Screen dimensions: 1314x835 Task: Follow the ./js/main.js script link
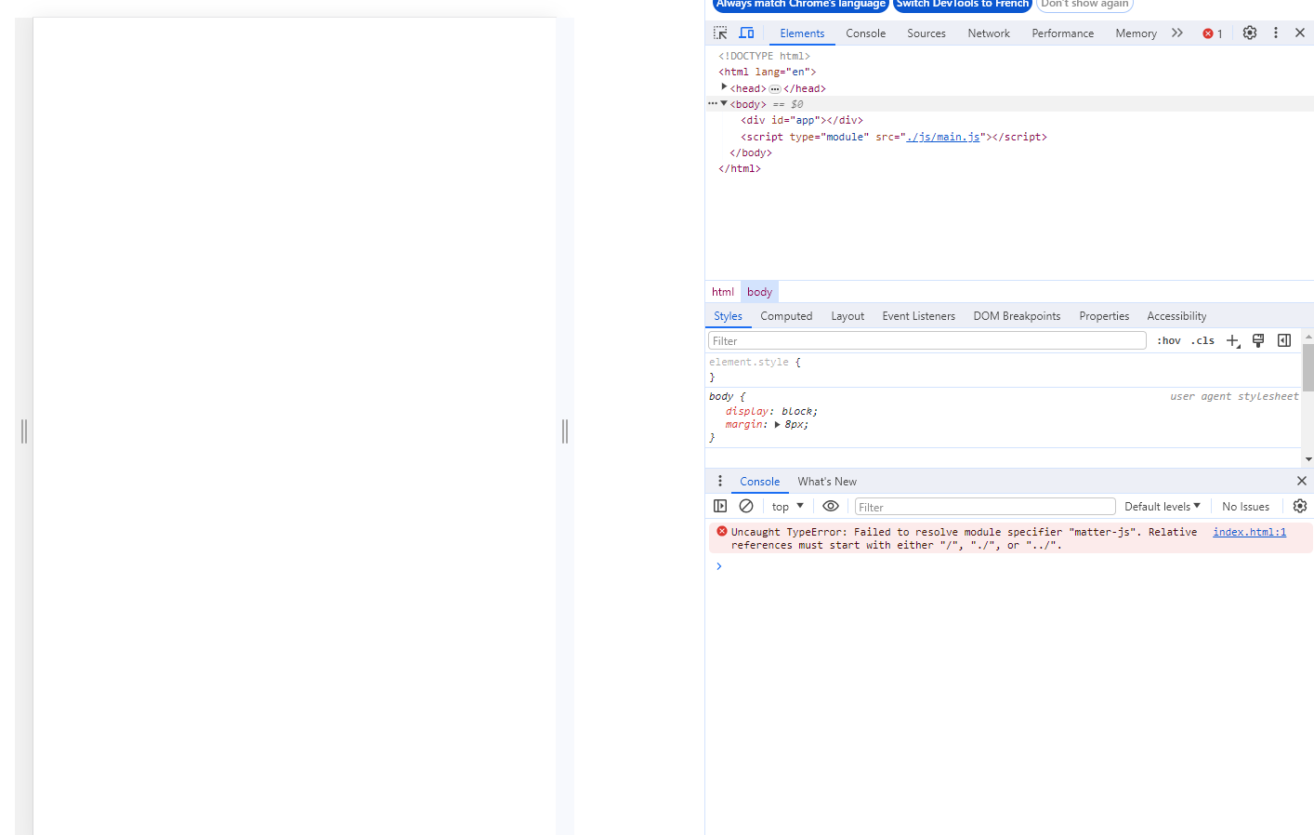click(943, 137)
